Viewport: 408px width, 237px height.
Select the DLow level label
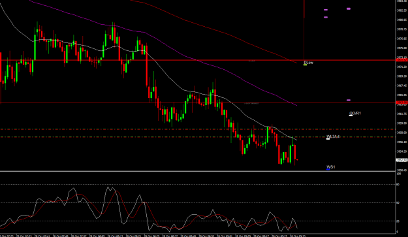pyautogui.click(x=309, y=63)
